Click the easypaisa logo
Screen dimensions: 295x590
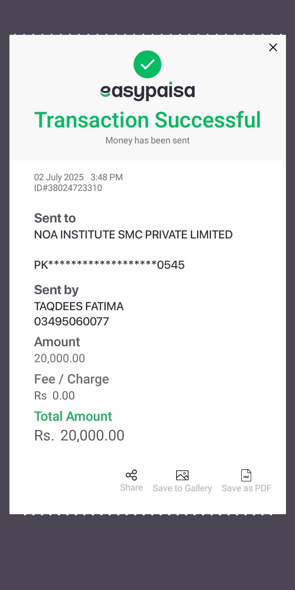pyautogui.click(x=147, y=91)
